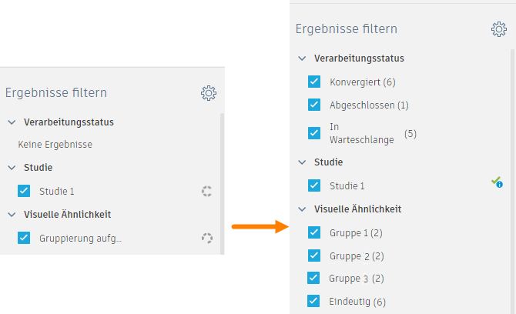Click loading spinner beside Studie 1
516x314 pixels.
click(206, 191)
